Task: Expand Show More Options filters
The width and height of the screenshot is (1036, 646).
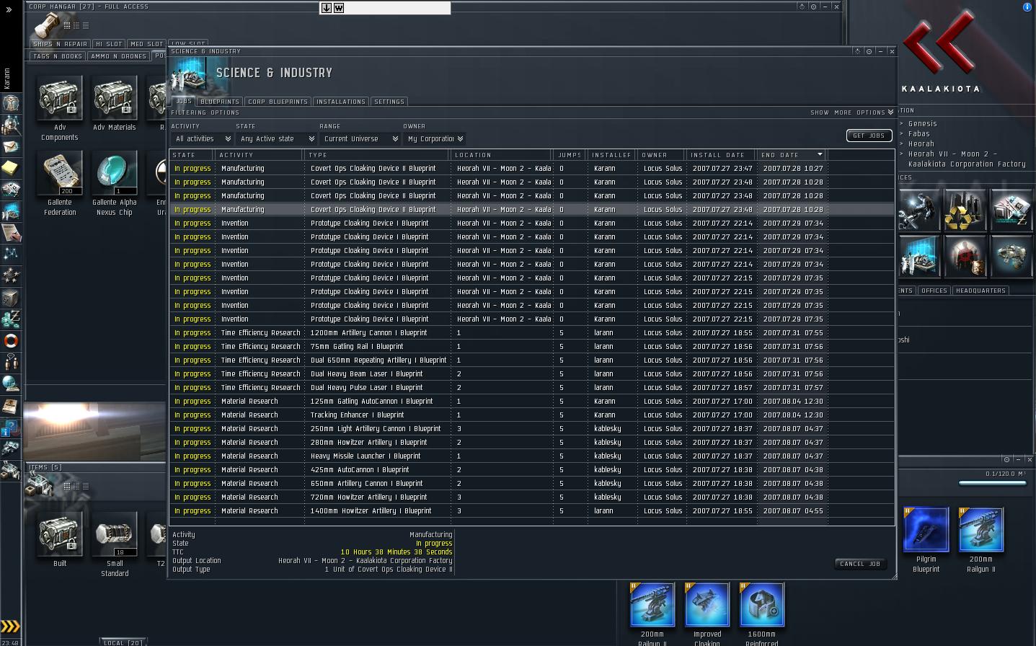Action: [852, 112]
